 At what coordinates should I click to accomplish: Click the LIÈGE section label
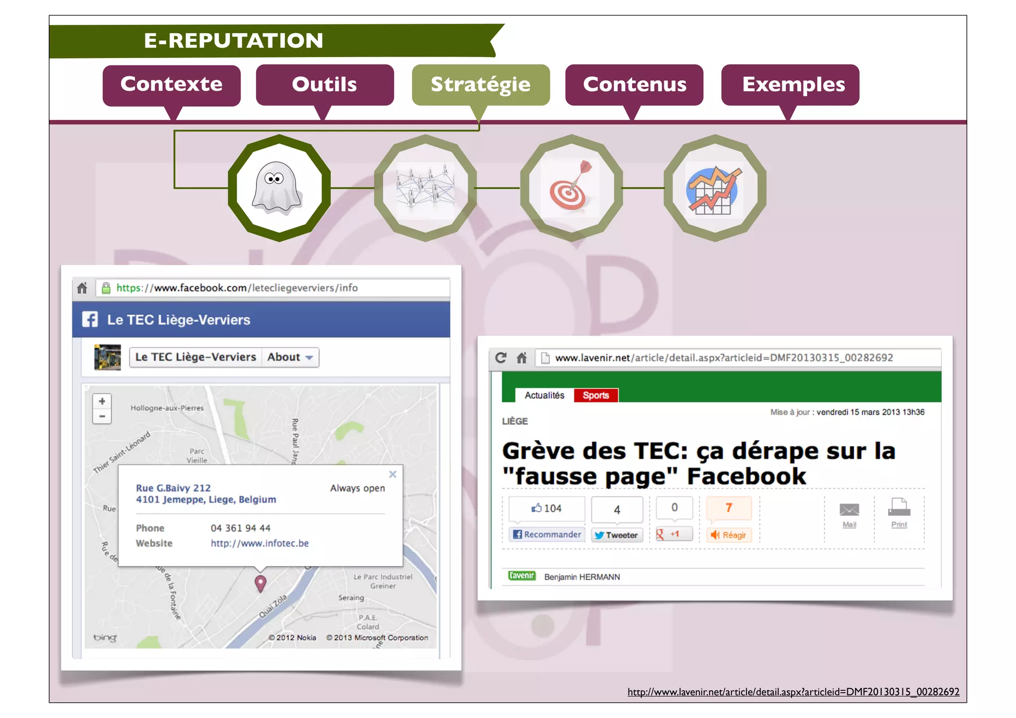click(x=515, y=421)
